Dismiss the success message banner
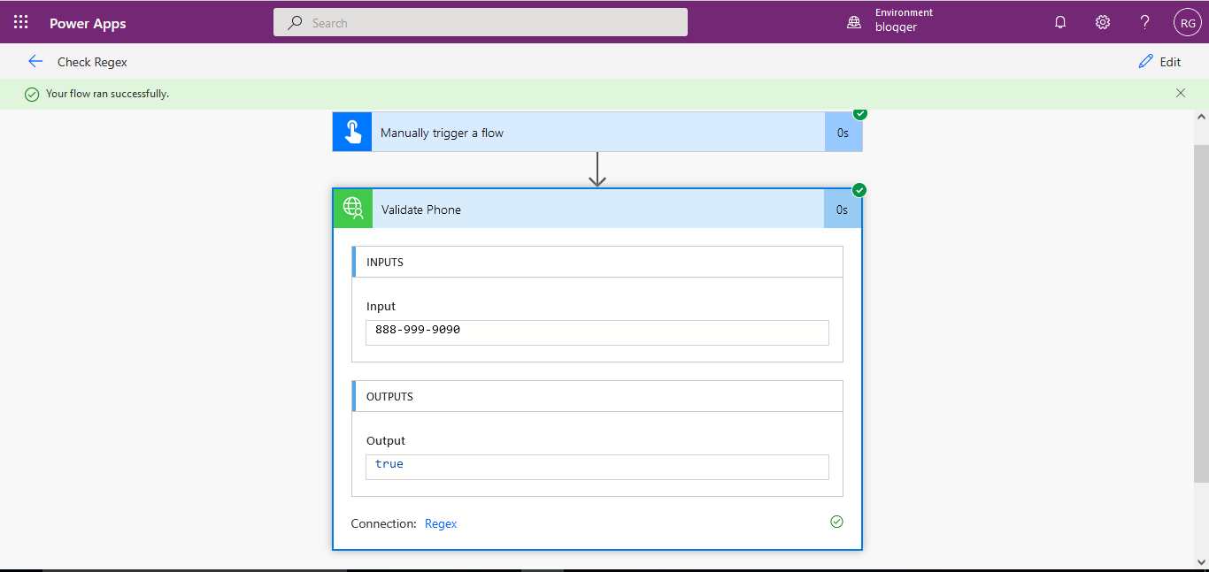This screenshot has width=1209, height=572. [1181, 93]
